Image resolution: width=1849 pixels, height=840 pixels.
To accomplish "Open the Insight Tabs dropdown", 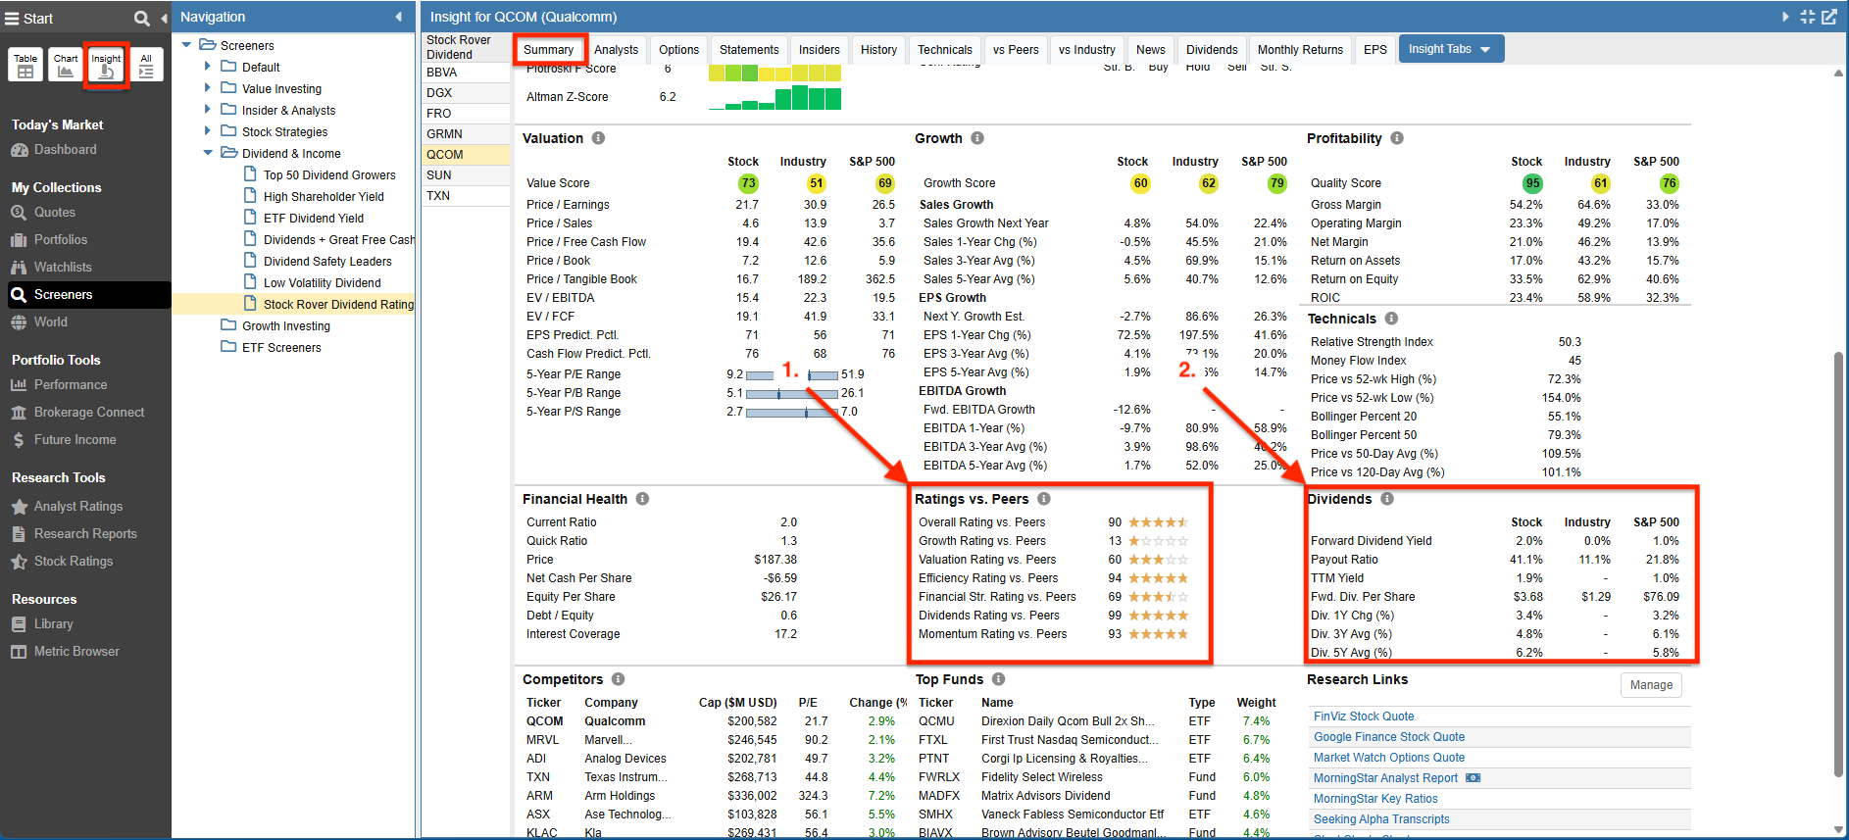I will [x=1450, y=49].
